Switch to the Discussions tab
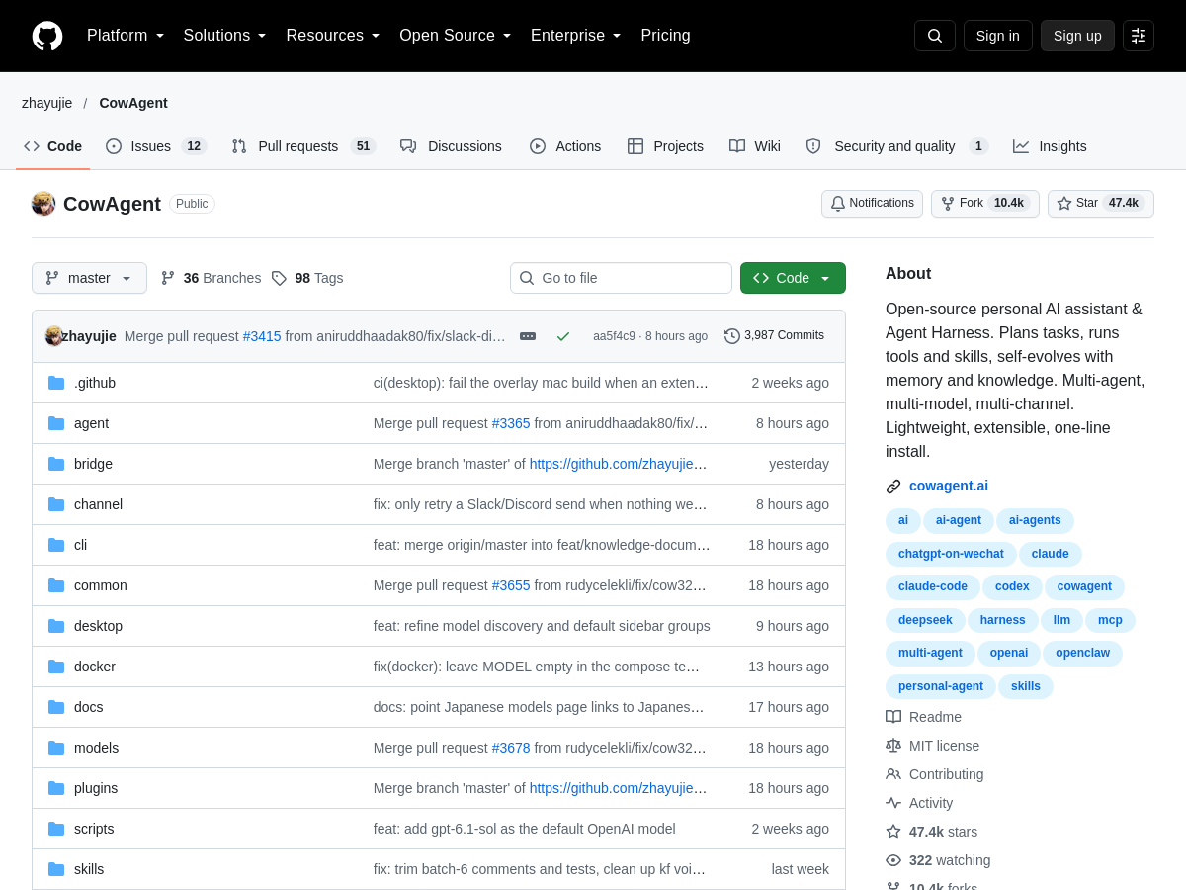This screenshot has height=890, width=1186. (451, 146)
